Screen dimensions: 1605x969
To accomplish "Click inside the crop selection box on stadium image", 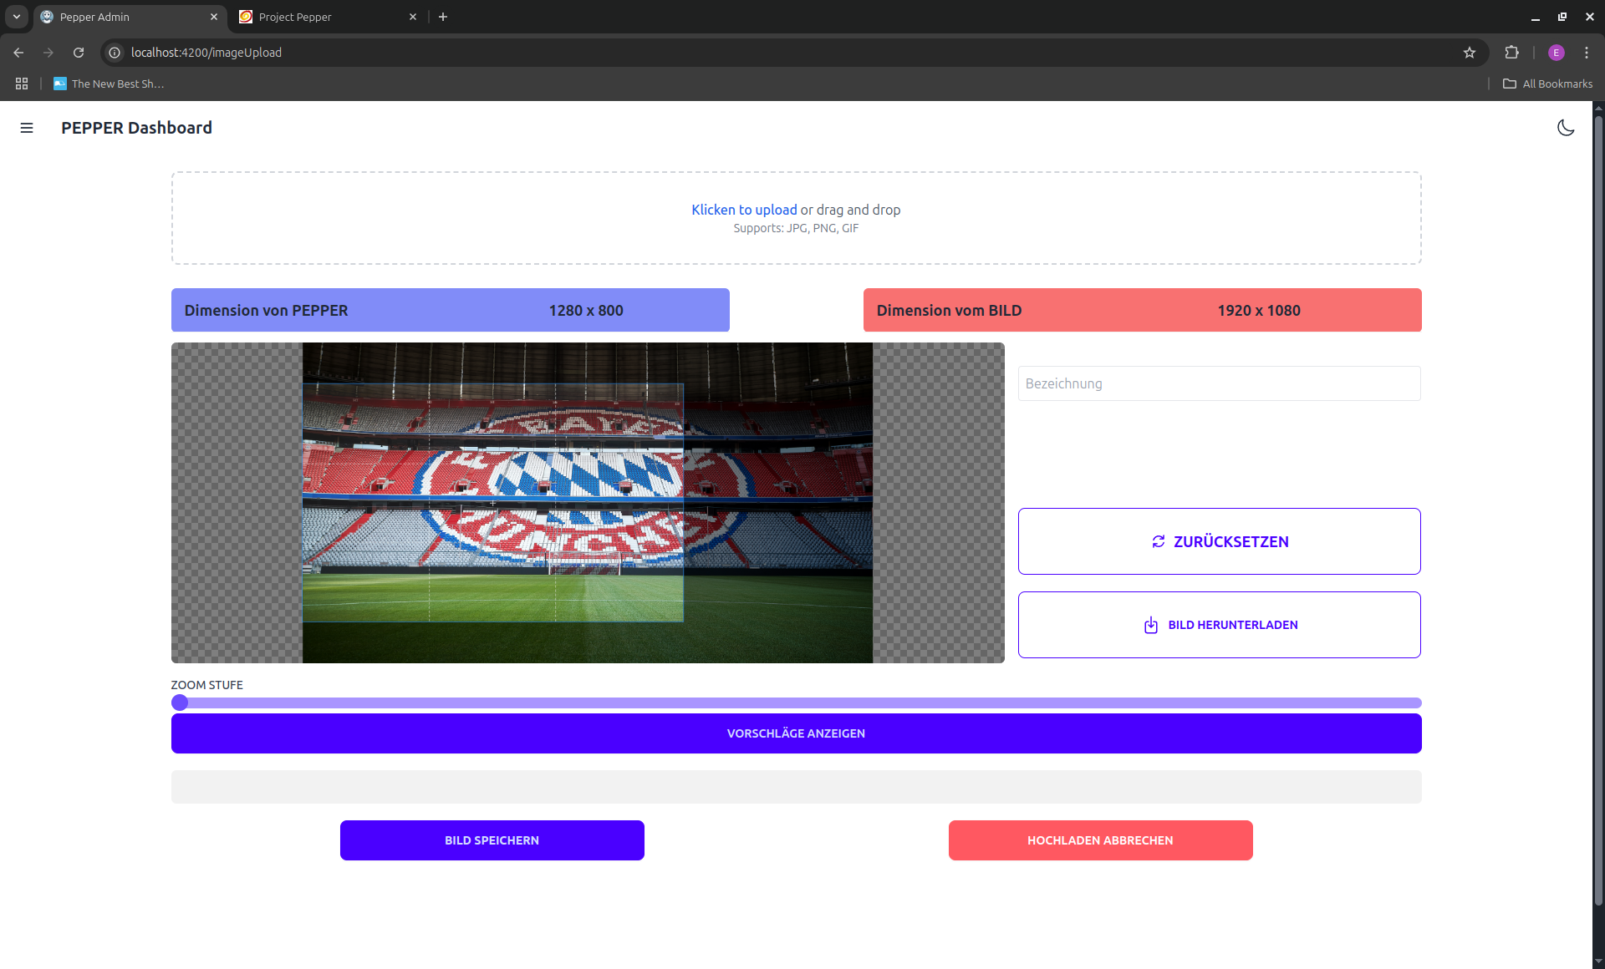I will (x=492, y=503).
